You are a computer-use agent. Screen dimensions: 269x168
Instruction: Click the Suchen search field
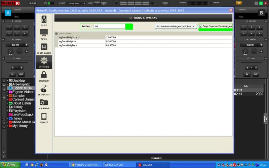(x=110, y=26)
